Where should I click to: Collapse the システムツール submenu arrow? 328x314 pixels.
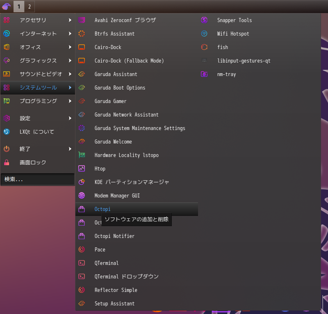[x=70, y=87]
